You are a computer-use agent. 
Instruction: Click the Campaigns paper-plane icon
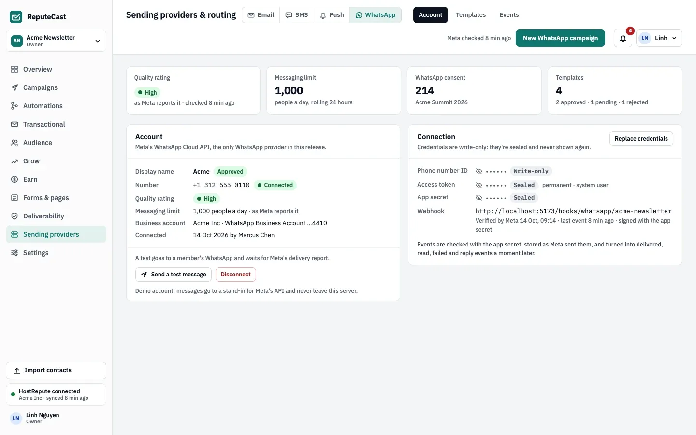pos(14,87)
